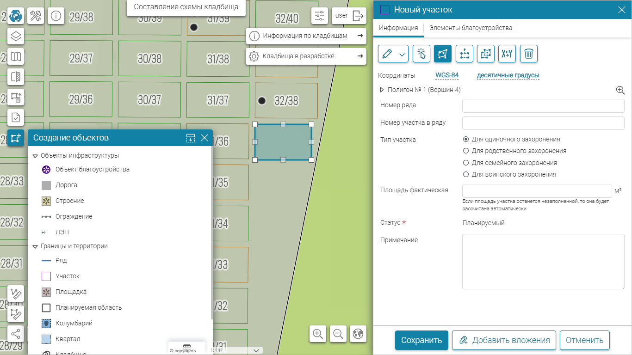Select 'Для родственного захоронения' radio option
The height and width of the screenshot is (355, 632).
coord(466,151)
